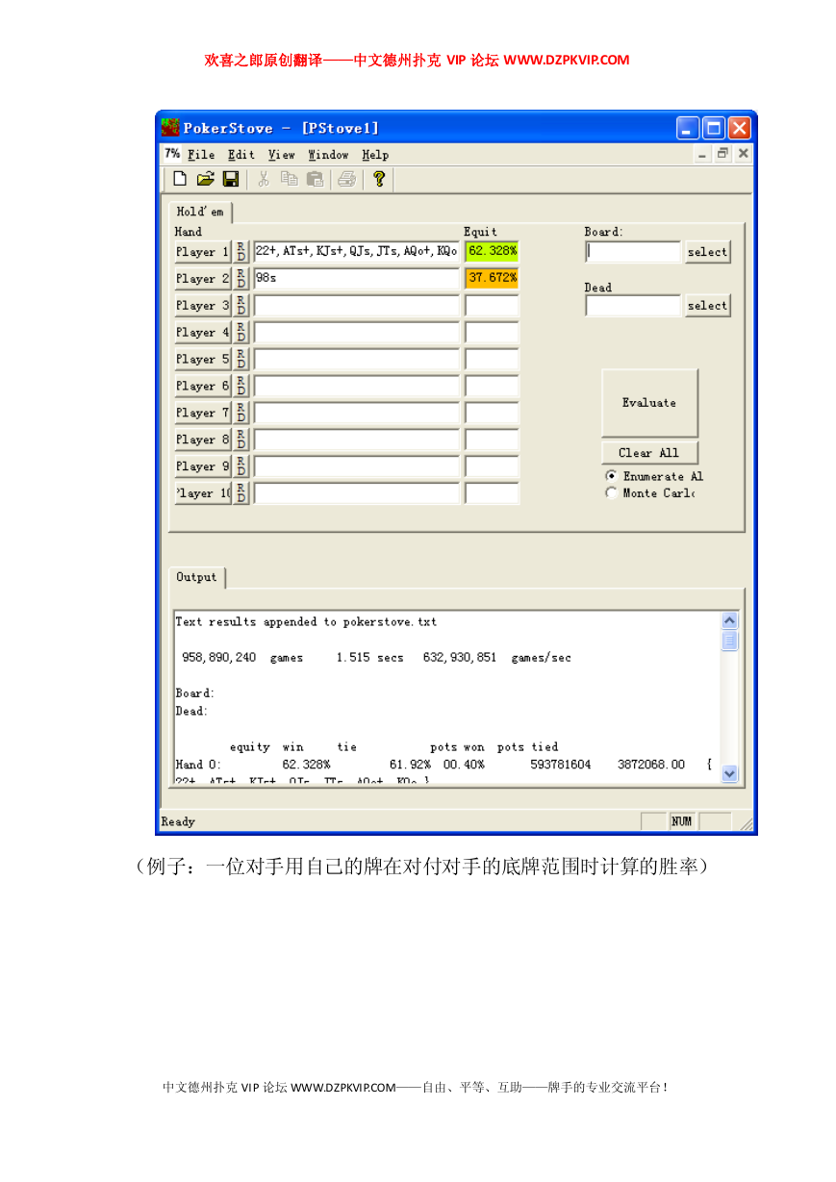836x1182 pixels.
Task: Open the Help menu
Action: point(375,154)
